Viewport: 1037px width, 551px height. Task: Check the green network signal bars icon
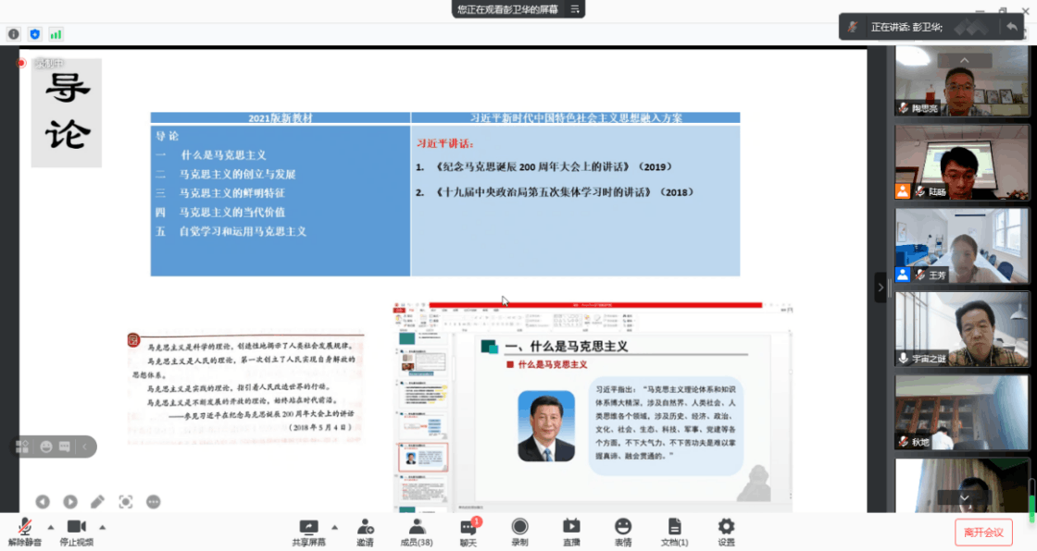(56, 32)
